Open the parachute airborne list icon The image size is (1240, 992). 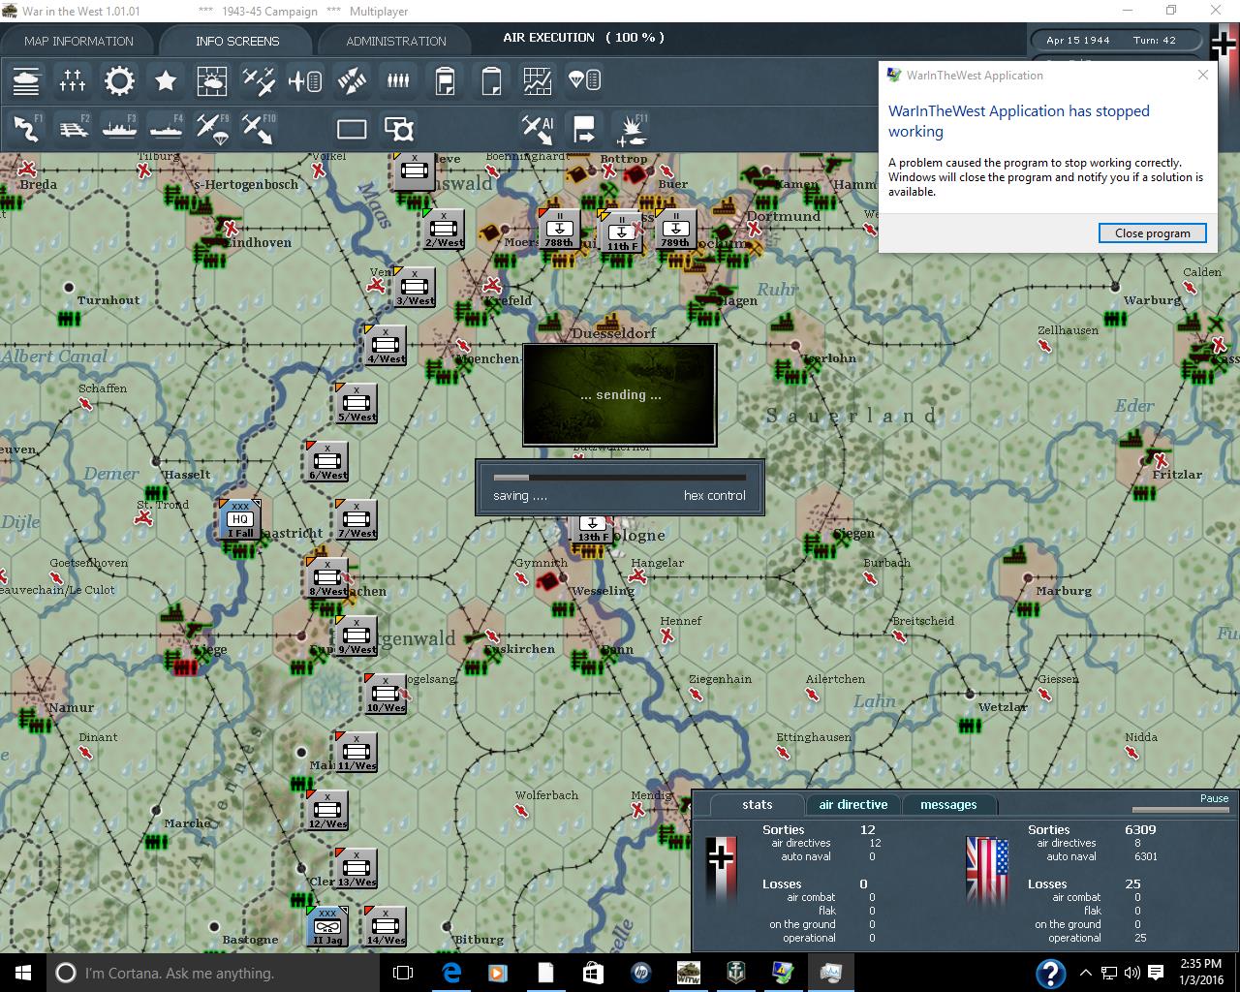pyautogui.click(x=584, y=80)
